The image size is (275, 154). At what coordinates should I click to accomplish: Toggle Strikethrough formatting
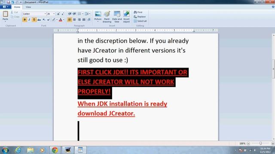pos(39,20)
